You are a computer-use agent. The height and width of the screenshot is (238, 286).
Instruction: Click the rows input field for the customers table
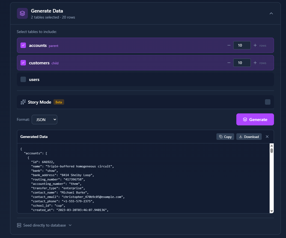[x=242, y=63]
